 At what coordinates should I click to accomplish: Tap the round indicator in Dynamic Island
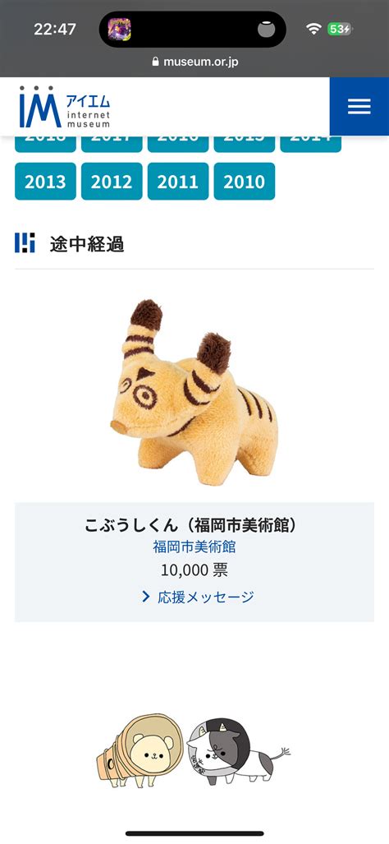click(266, 30)
